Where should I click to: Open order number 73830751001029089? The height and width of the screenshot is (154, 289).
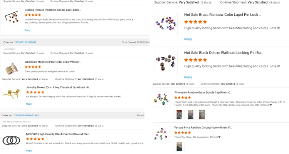click(x=25, y=42)
